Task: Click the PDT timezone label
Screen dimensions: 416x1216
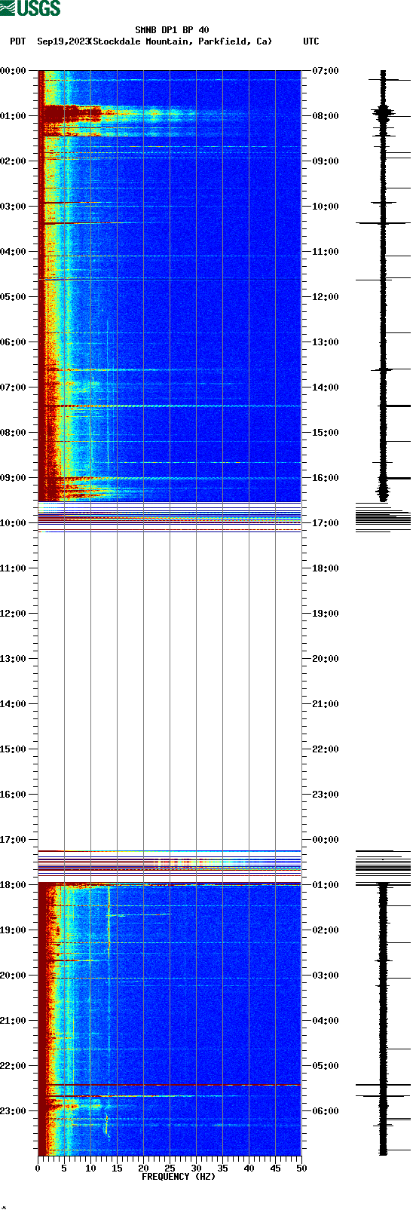Action: [x=17, y=41]
